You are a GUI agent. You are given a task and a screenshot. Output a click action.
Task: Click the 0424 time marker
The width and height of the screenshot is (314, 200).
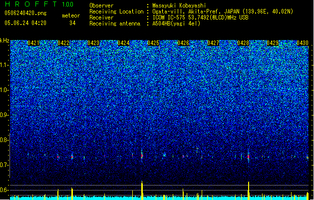click(x=123, y=43)
